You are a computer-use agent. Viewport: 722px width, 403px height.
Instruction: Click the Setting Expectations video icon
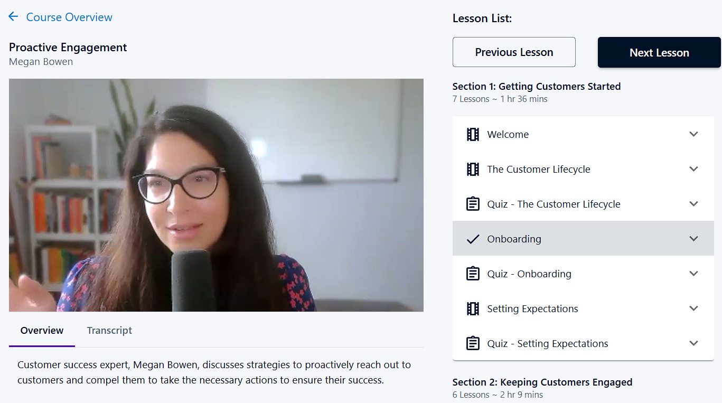[x=473, y=309]
